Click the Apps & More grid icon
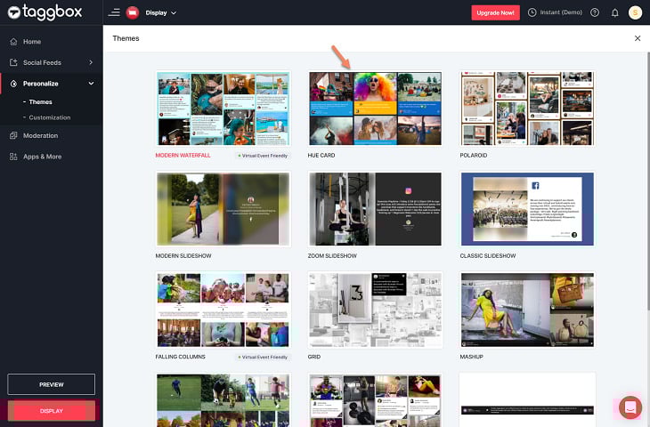This screenshot has width=650, height=427. coord(13,157)
